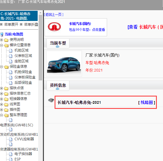This screenshot has width=163, height=161.
Task: Open the 线路图 link
Action: click(x=147, y=102)
